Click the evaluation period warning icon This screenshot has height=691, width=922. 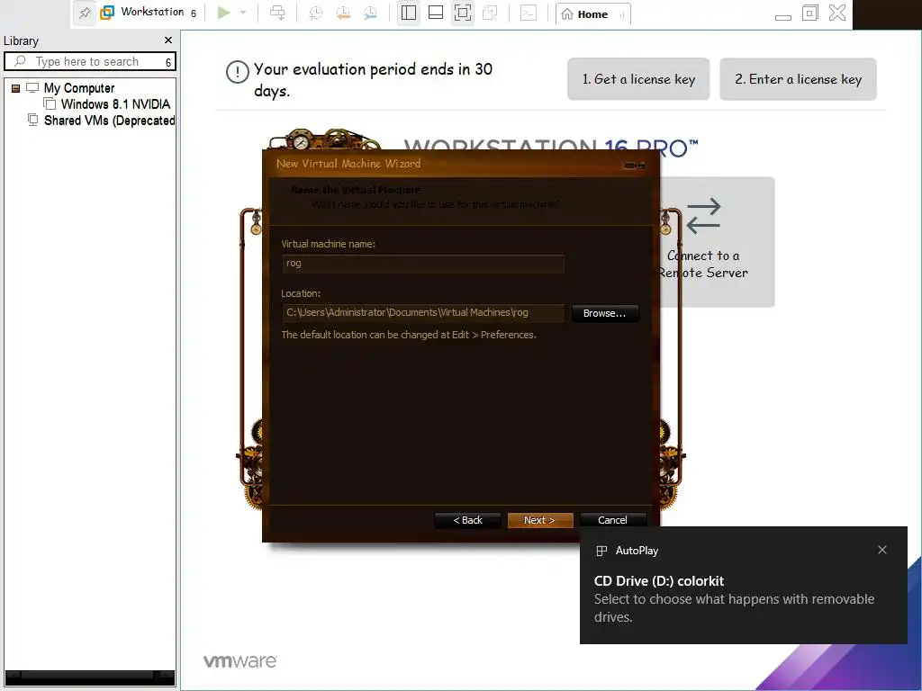238,72
